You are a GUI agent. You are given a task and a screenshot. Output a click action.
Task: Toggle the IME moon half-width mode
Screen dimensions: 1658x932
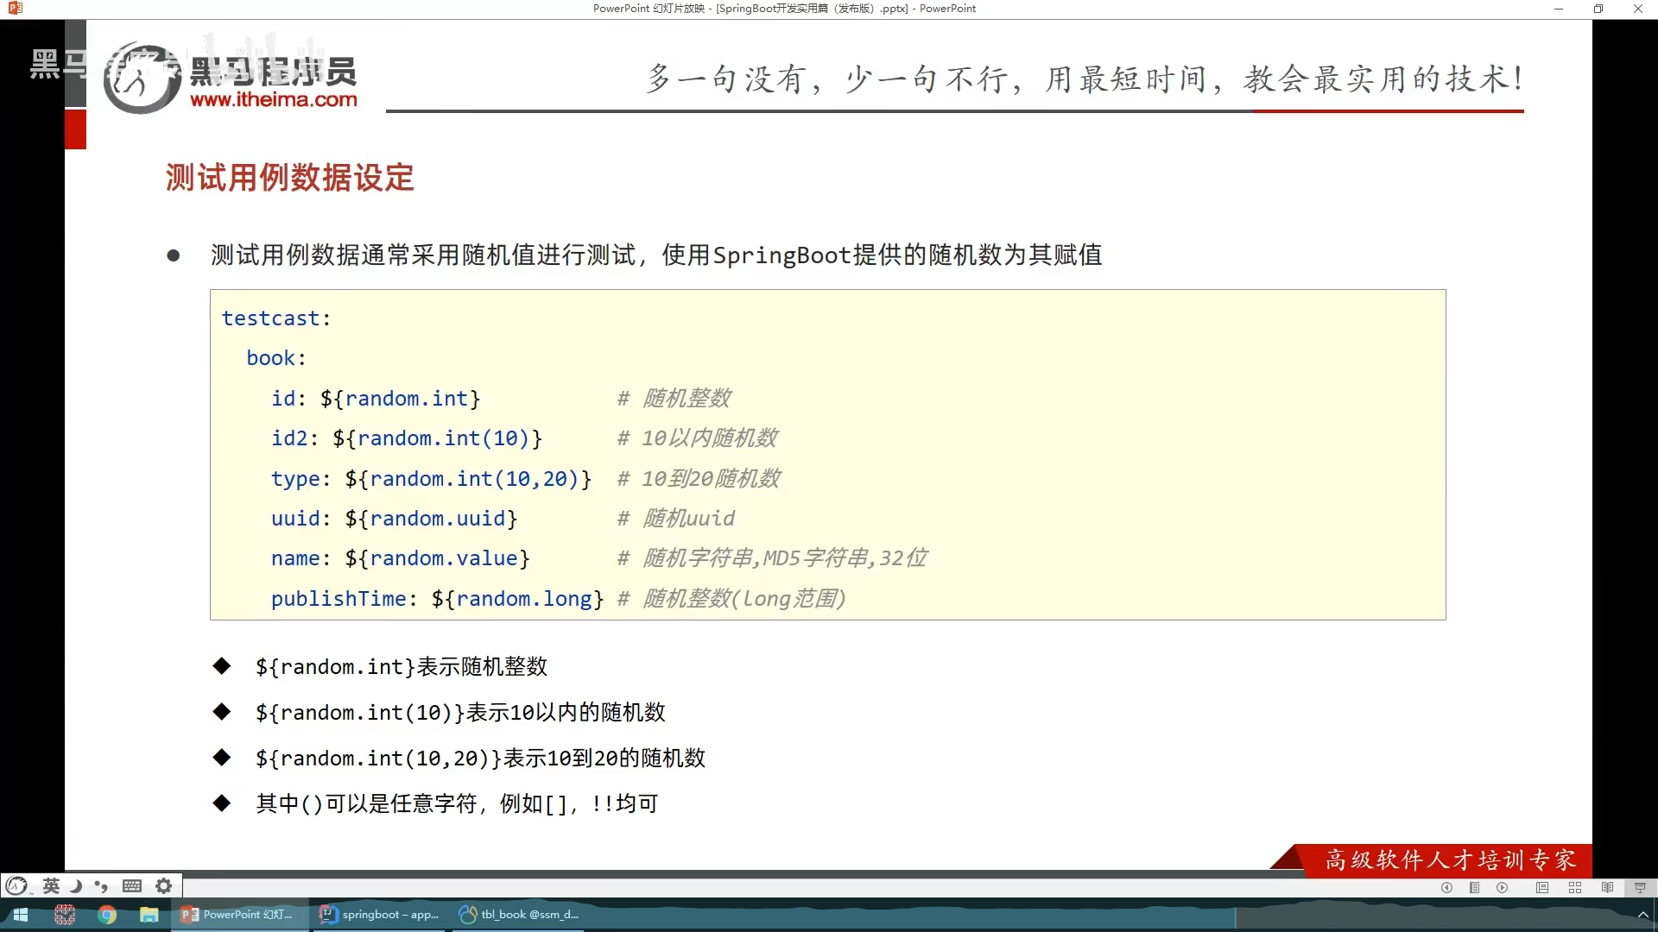tap(76, 886)
